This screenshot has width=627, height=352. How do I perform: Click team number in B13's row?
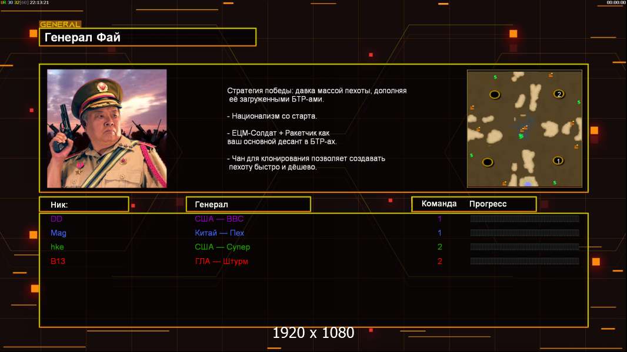(439, 261)
